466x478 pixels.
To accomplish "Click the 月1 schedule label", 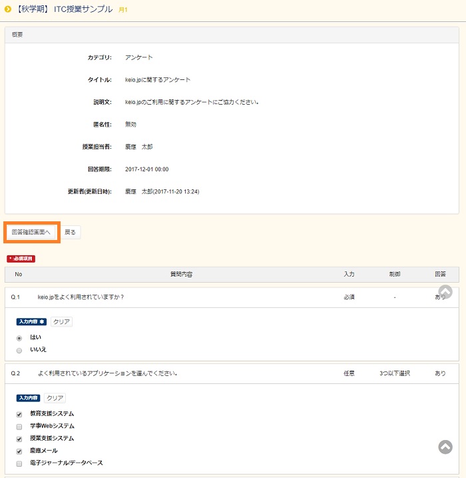I will 123,10.
